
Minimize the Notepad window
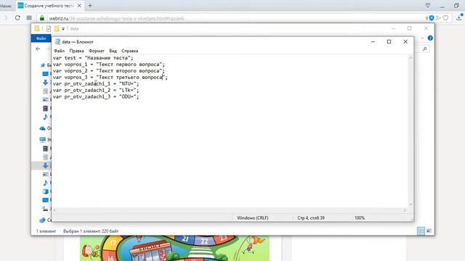click(373, 42)
